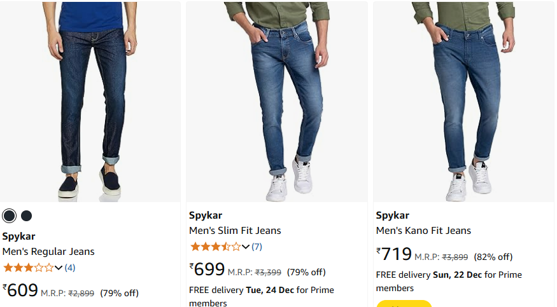Open Men's Slim Fit Jeans title link

pyautogui.click(x=235, y=231)
